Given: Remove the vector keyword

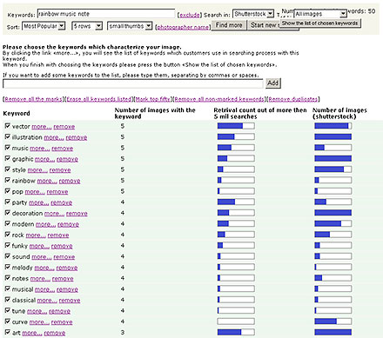Looking at the screenshot, I should coord(64,127).
